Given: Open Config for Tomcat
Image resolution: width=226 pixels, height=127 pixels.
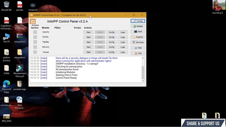Looking at the screenshot, I should (x=111, y=52).
